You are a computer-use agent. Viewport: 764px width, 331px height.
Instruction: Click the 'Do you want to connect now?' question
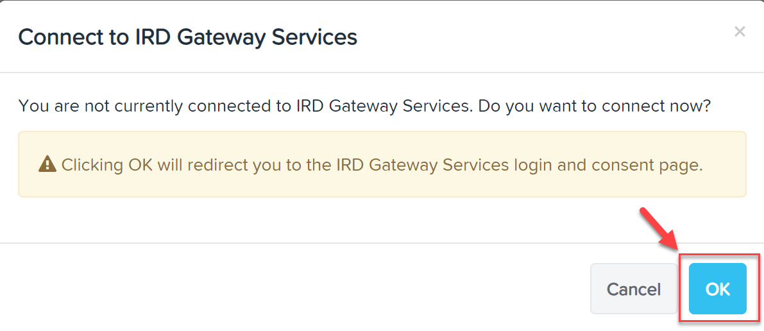(x=595, y=106)
